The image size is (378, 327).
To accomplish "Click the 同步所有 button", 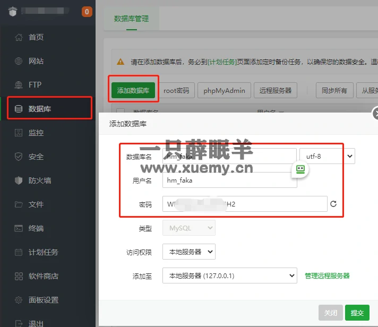I will [334, 90].
